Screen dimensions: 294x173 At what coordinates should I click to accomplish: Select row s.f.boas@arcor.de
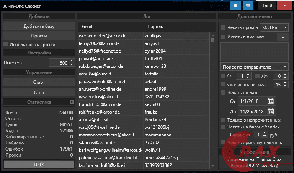point(144,143)
